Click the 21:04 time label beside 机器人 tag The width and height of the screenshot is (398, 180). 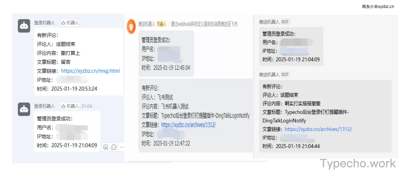[87, 106]
